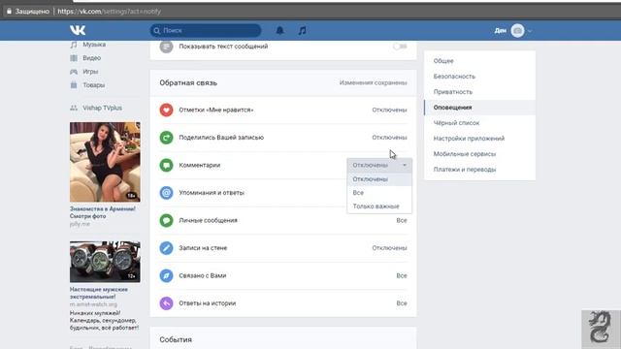
Task: Open Ответы на истории Все selector
Action: coord(402,303)
